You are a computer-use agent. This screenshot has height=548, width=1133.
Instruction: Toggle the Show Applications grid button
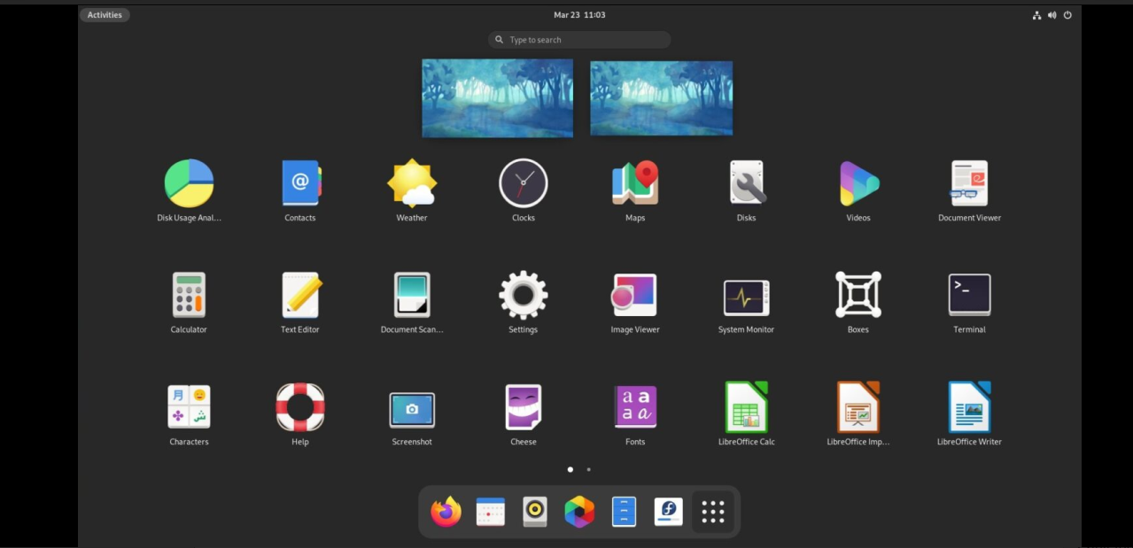713,512
